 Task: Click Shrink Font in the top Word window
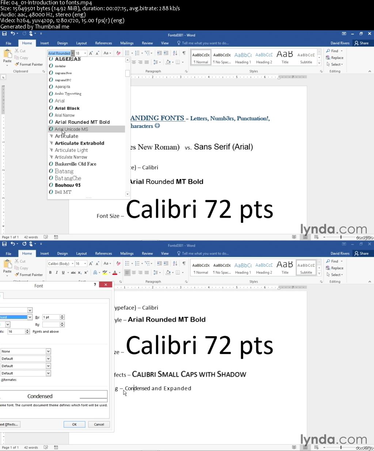[x=98, y=53]
